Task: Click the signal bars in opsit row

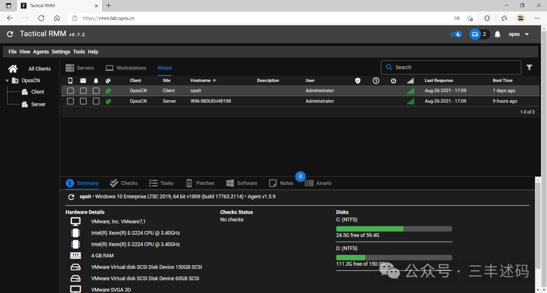Action: pos(411,91)
